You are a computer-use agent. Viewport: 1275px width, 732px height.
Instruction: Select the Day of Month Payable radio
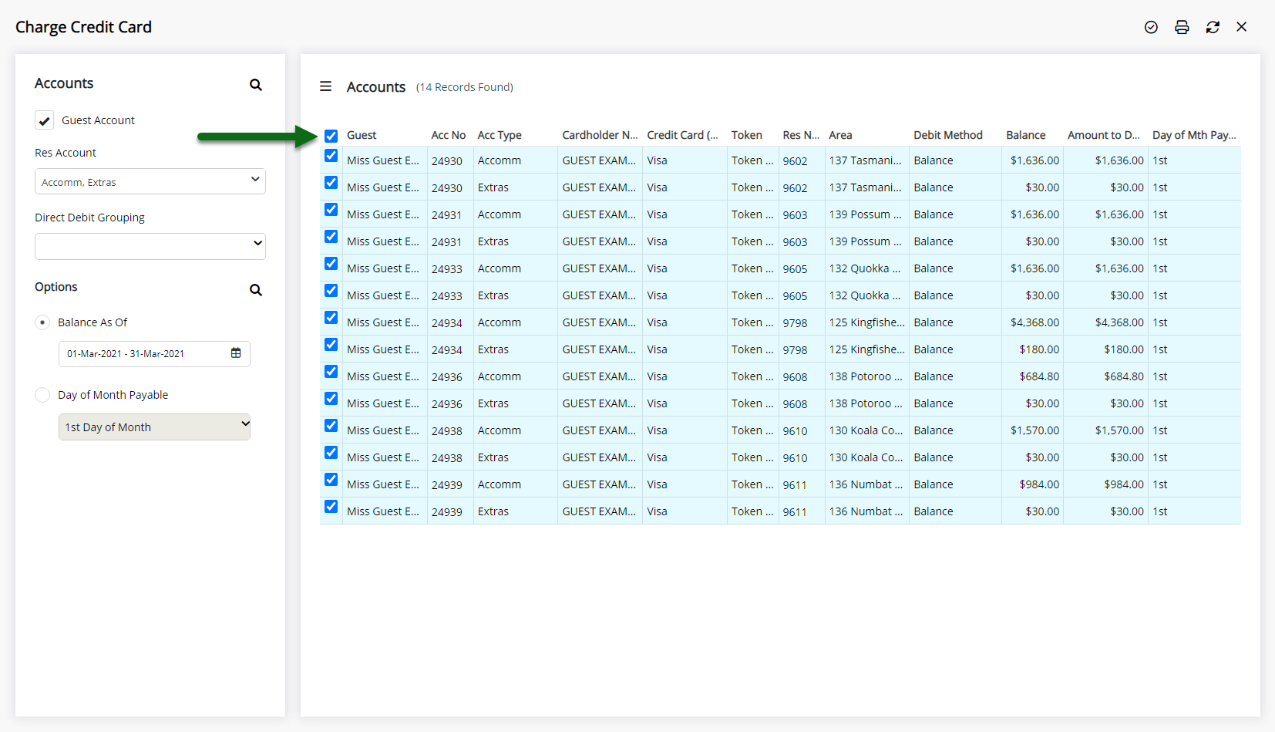pos(43,395)
